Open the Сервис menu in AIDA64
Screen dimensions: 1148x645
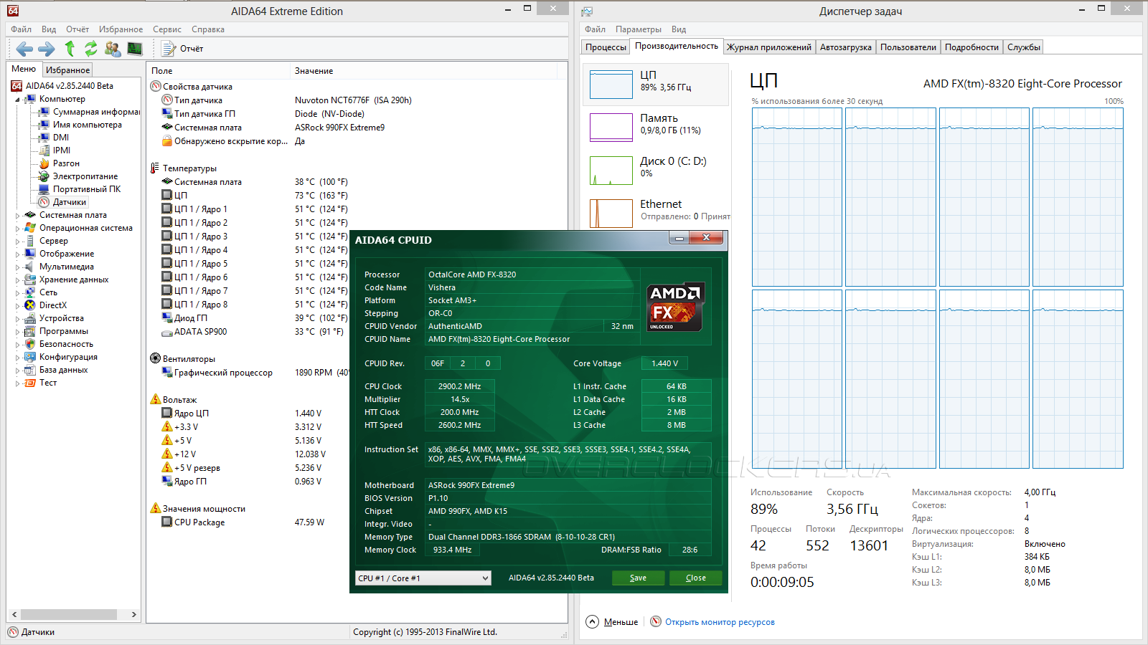[166, 29]
